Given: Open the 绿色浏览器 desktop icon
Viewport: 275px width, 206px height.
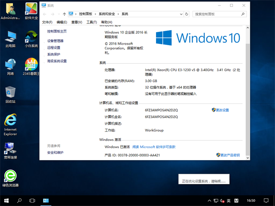Looking at the screenshot, I should tap(10, 177).
